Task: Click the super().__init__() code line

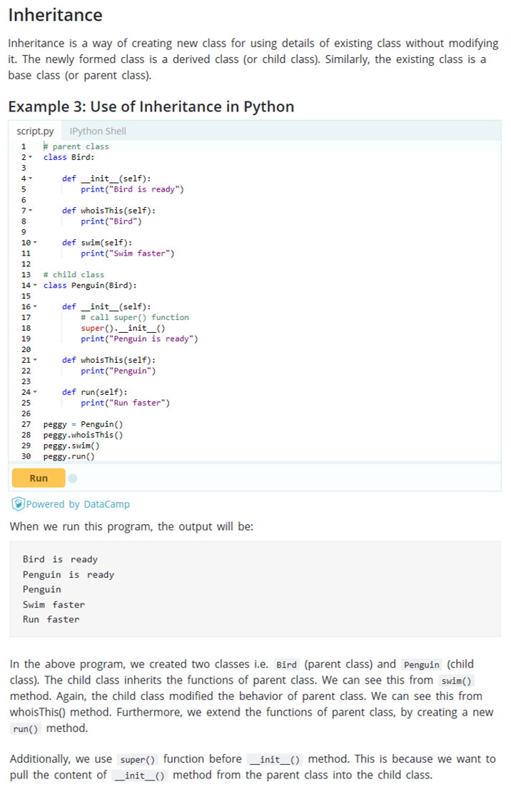Action: click(x=123, y=328)
